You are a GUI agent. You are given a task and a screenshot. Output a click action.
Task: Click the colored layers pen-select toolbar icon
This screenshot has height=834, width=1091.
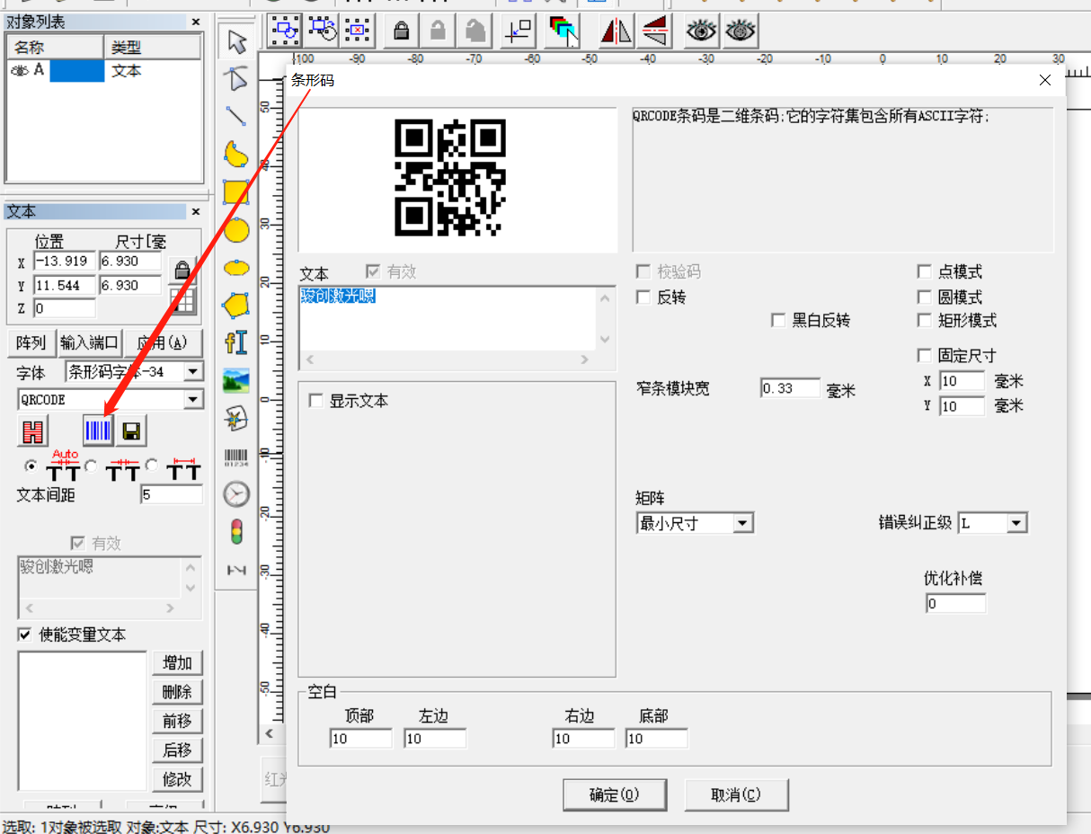(x=563, y=31)
